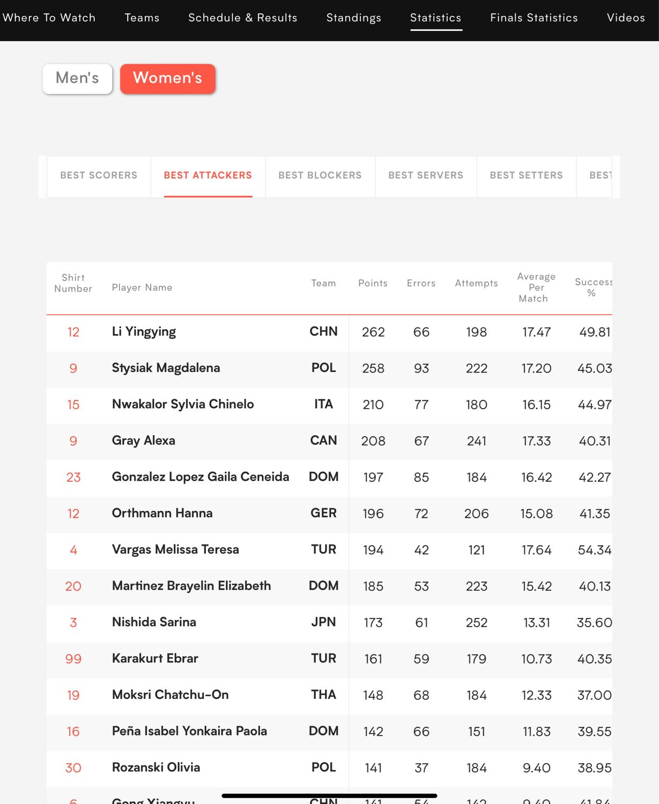The height and width of the screenshot is (804, 659).
Task: Tap the home indicator bar
Action: 329,796
